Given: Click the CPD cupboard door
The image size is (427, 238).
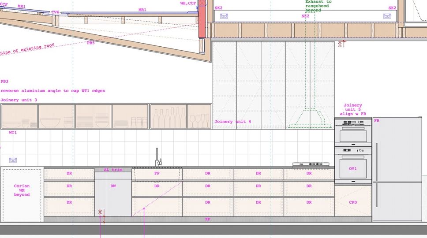Looking at the screenshot, I should 353,202.
